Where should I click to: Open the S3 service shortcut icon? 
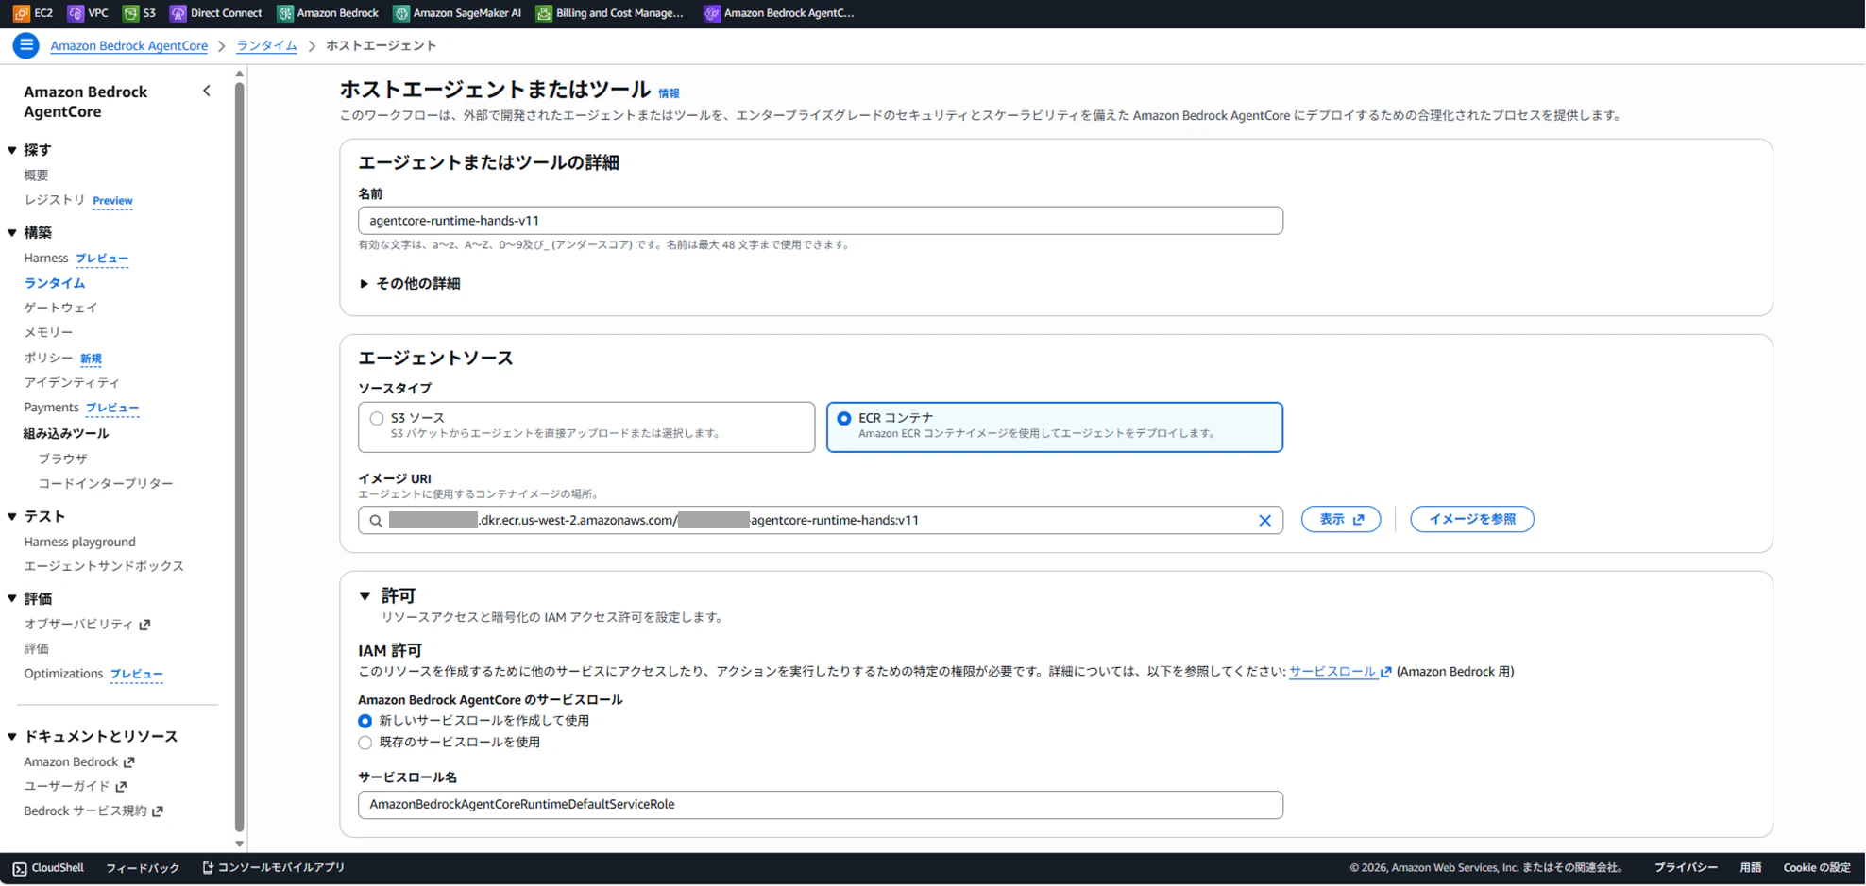point(130,13)
